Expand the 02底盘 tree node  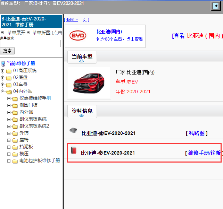2,78
